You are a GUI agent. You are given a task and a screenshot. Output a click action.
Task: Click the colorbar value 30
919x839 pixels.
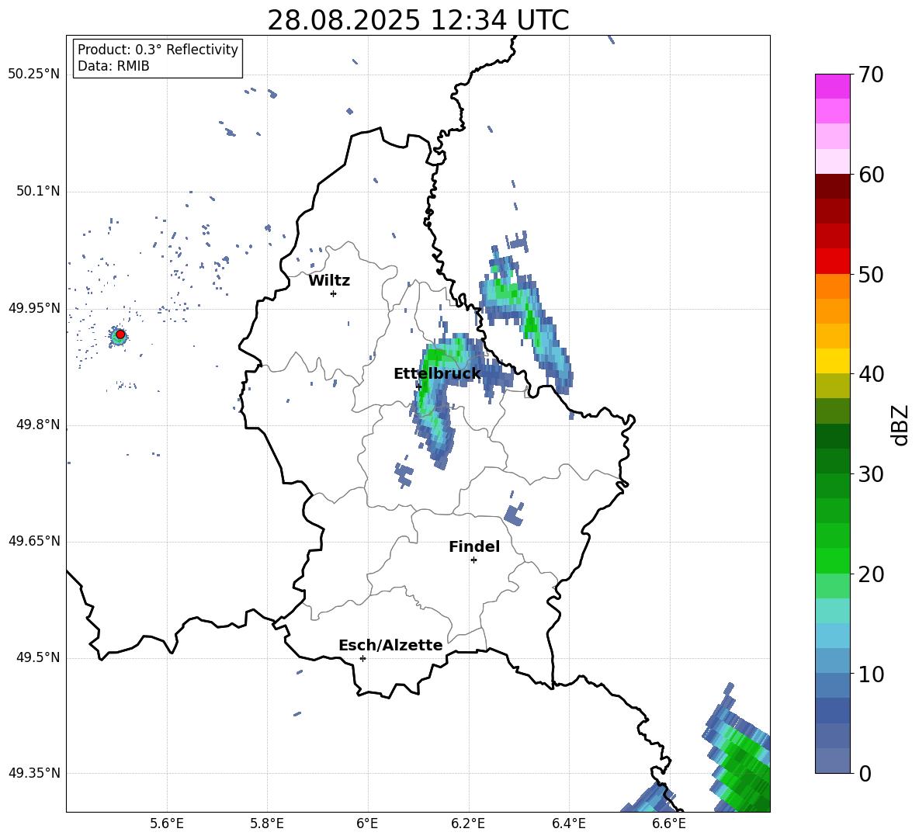pyautogui.click(x=871, y=474)
